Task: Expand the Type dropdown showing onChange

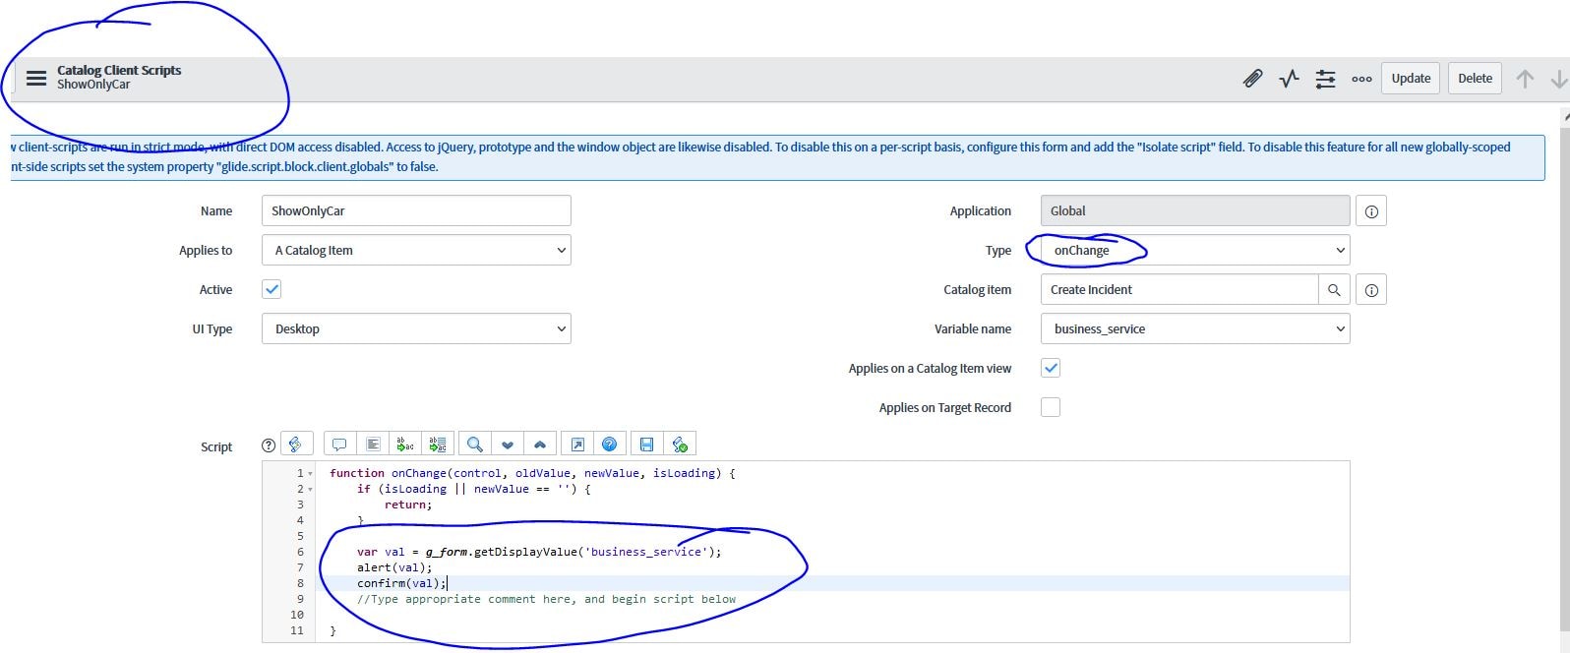Action: (1194, 250)
